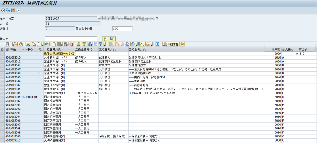Click the Duplicate Row icon

71,44
